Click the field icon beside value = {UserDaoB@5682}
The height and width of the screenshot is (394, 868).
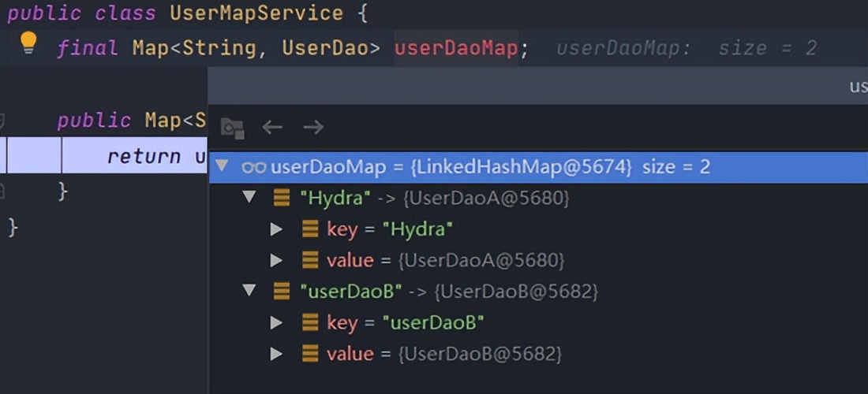pyautogui.click(x=310, y=354)
